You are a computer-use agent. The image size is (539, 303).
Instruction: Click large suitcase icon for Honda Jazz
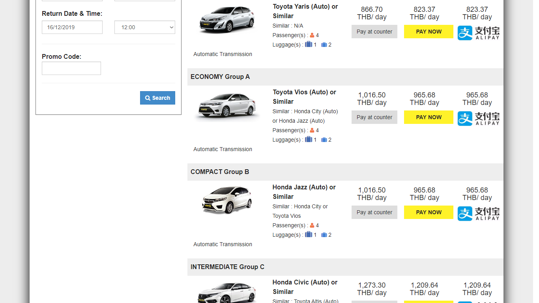pos(309,234)
